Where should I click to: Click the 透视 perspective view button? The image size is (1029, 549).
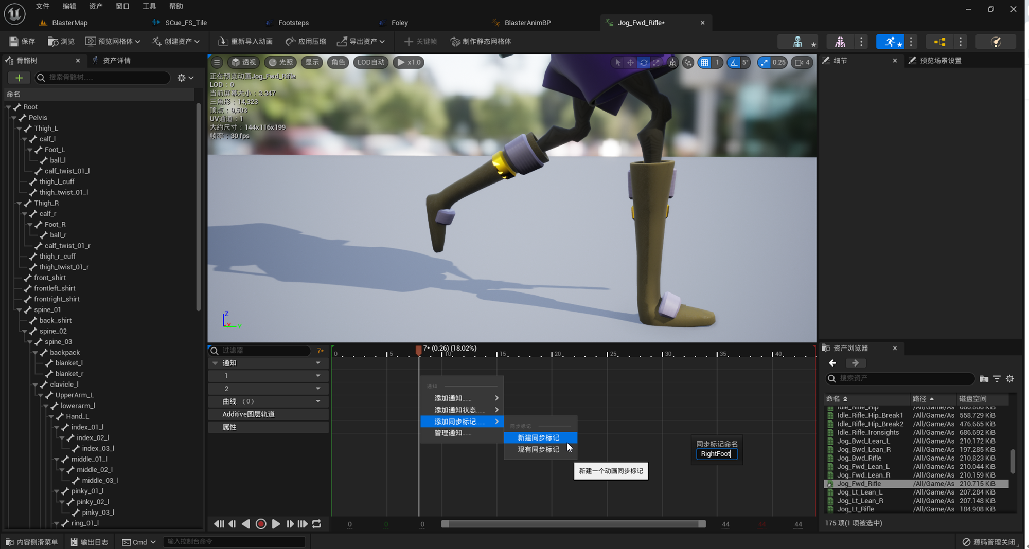pyautogui.click(x=243, y=62)
